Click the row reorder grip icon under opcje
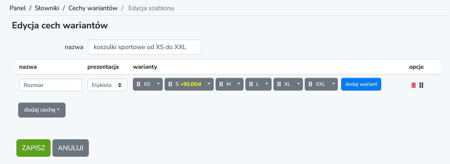The width and height of the screenshot is (450, 164). point(421,85)
